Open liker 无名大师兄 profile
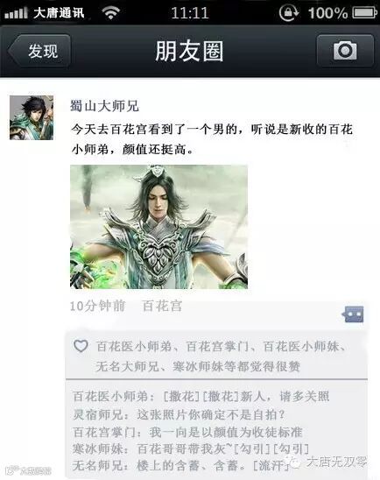The height and width of the screenshot is (480, 380). (x=127, y=366)
